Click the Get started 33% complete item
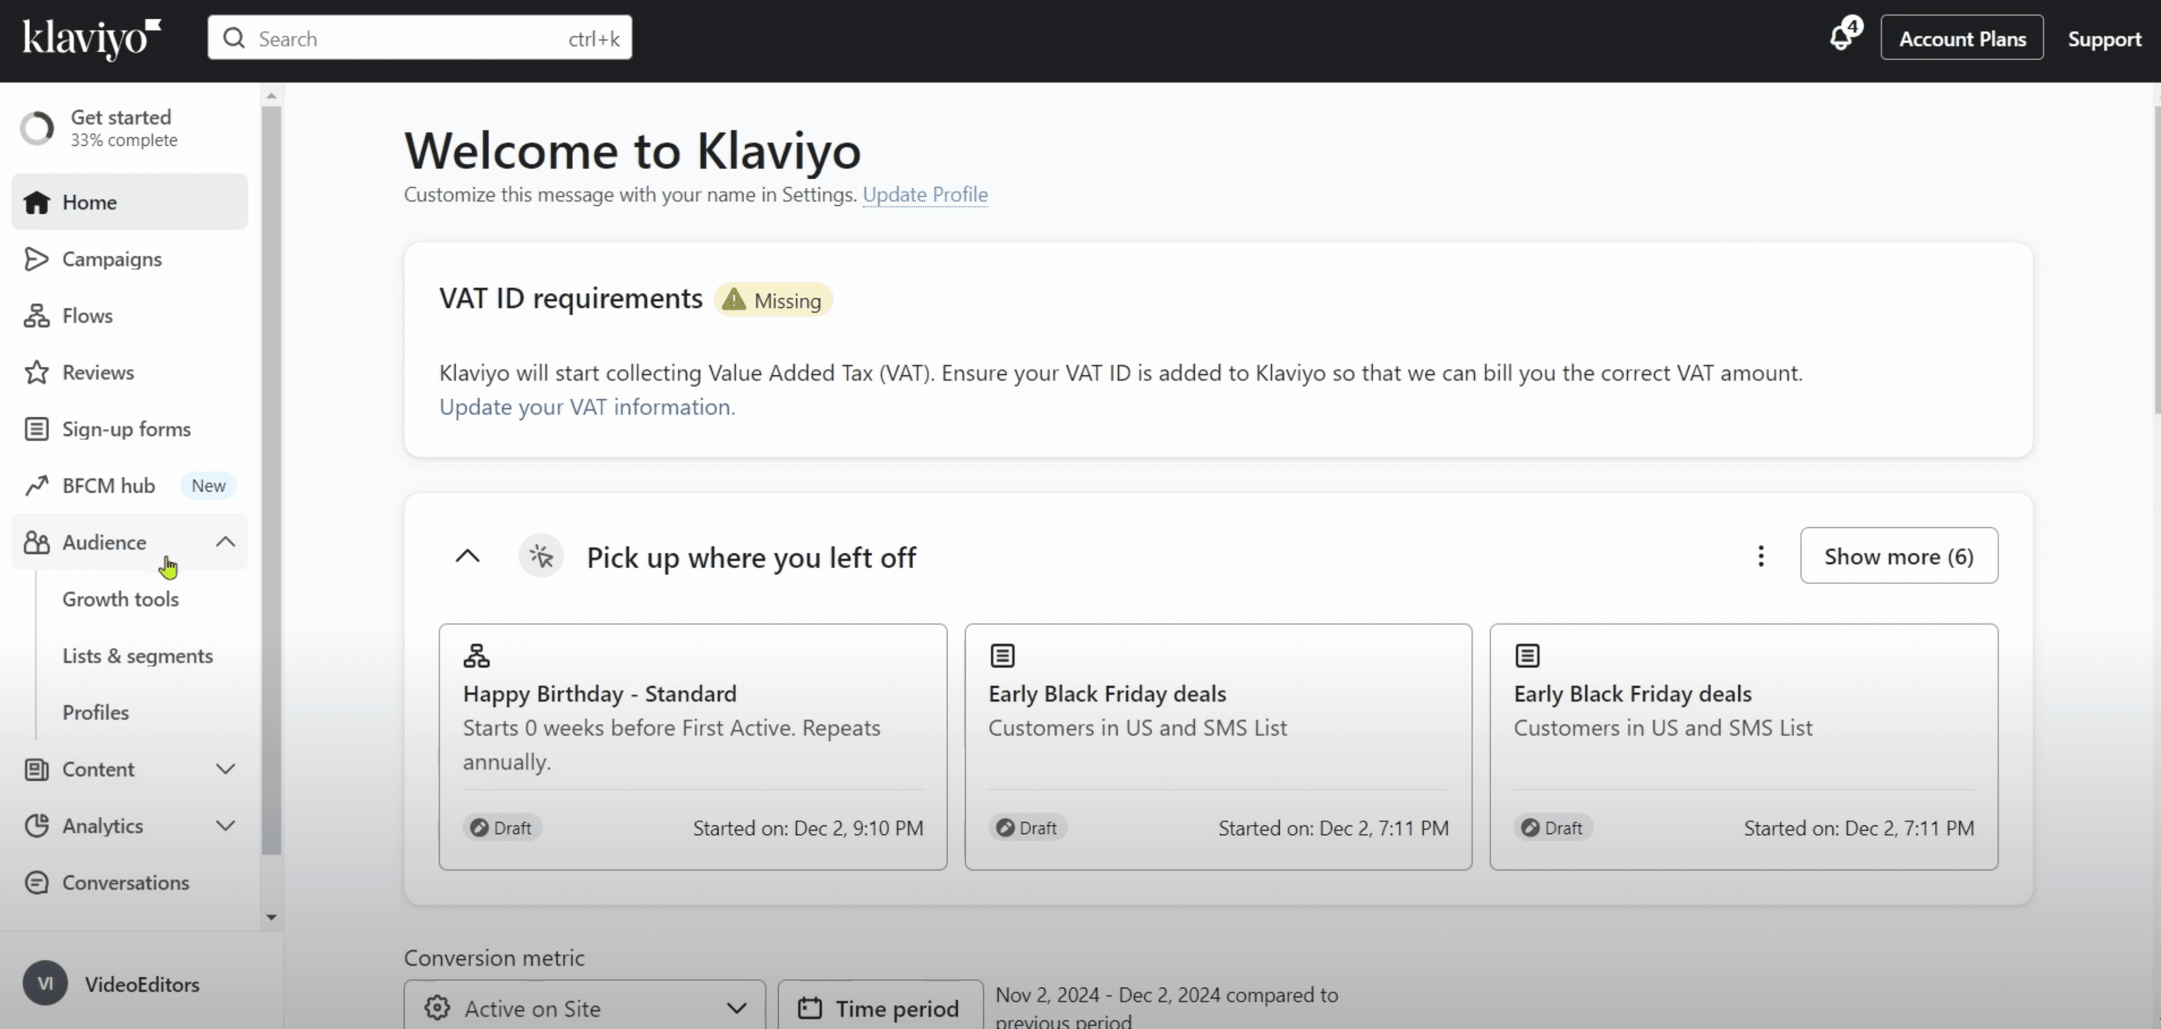2161x1029 pixels. [129, 128]
